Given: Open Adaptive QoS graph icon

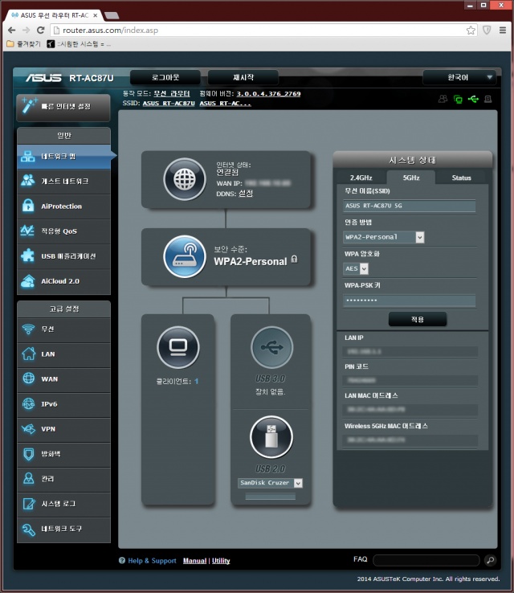Looking at the screenshot, I should [28, 231].
